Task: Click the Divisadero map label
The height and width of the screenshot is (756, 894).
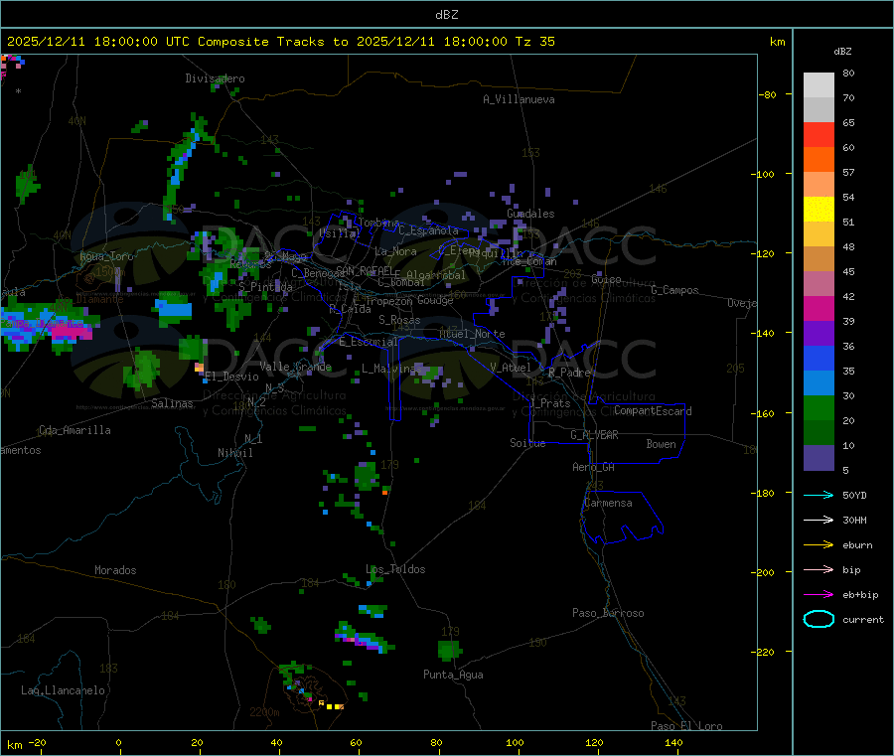Action: point(215,78)
